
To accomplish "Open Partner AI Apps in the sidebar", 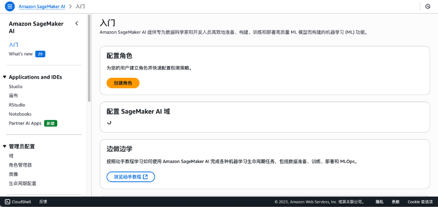I will click(25, 123).
